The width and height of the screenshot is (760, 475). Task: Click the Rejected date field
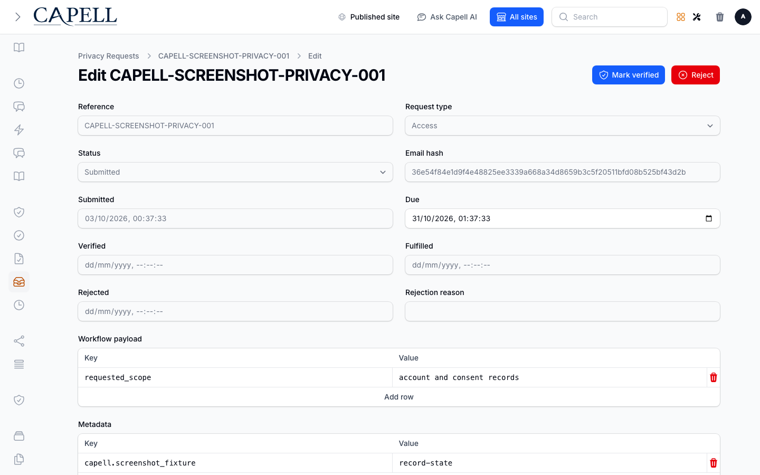click(x=235, y=311)
